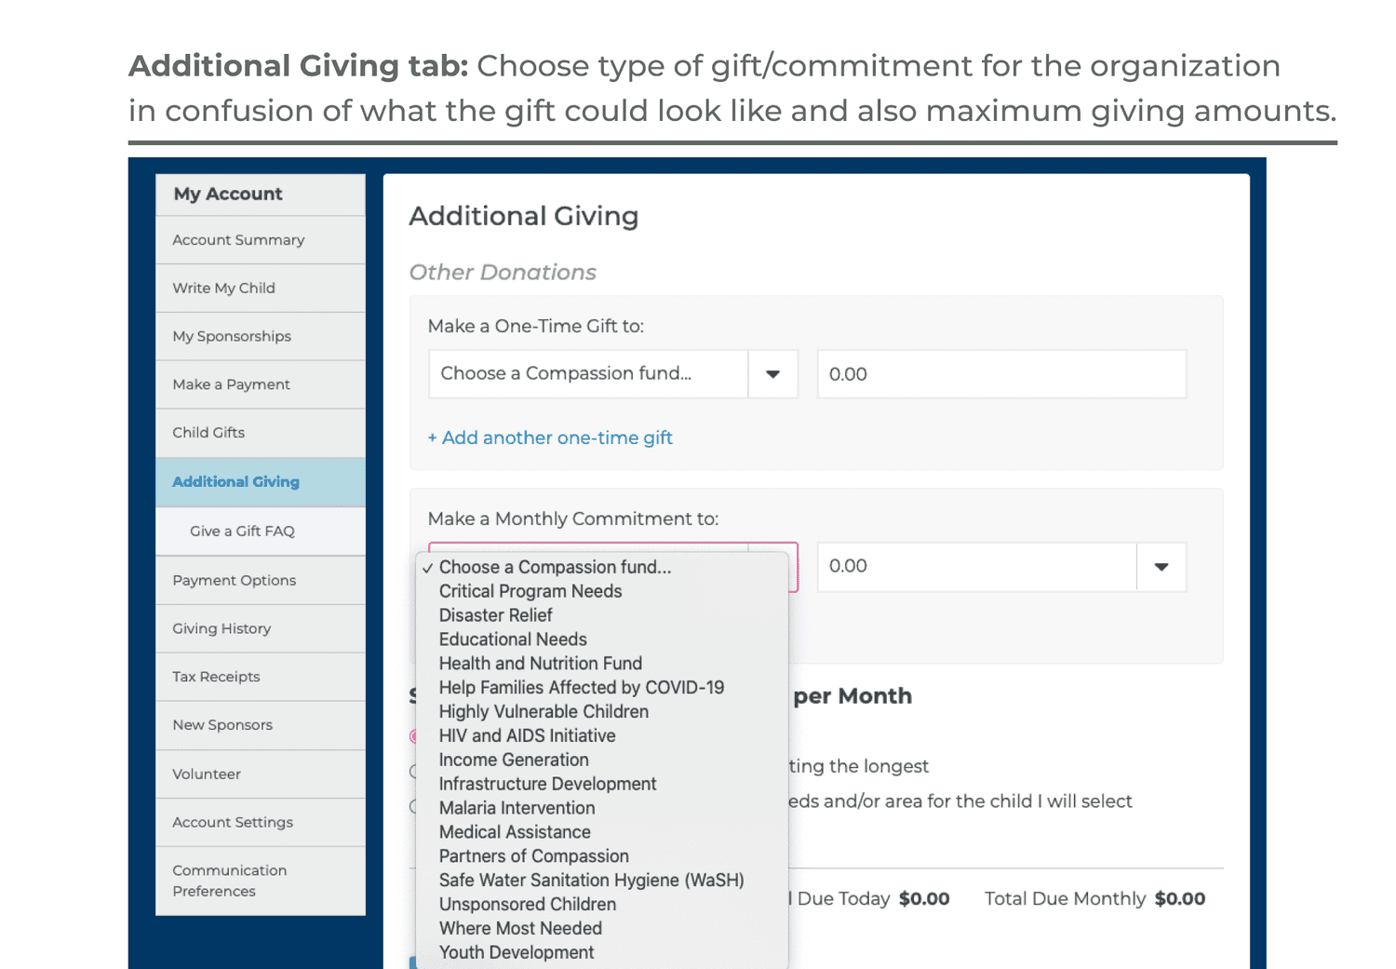Viewport: 1396px width, 969px height.
Task: Go to Payment Options
Action: click(x=261, y=581)
